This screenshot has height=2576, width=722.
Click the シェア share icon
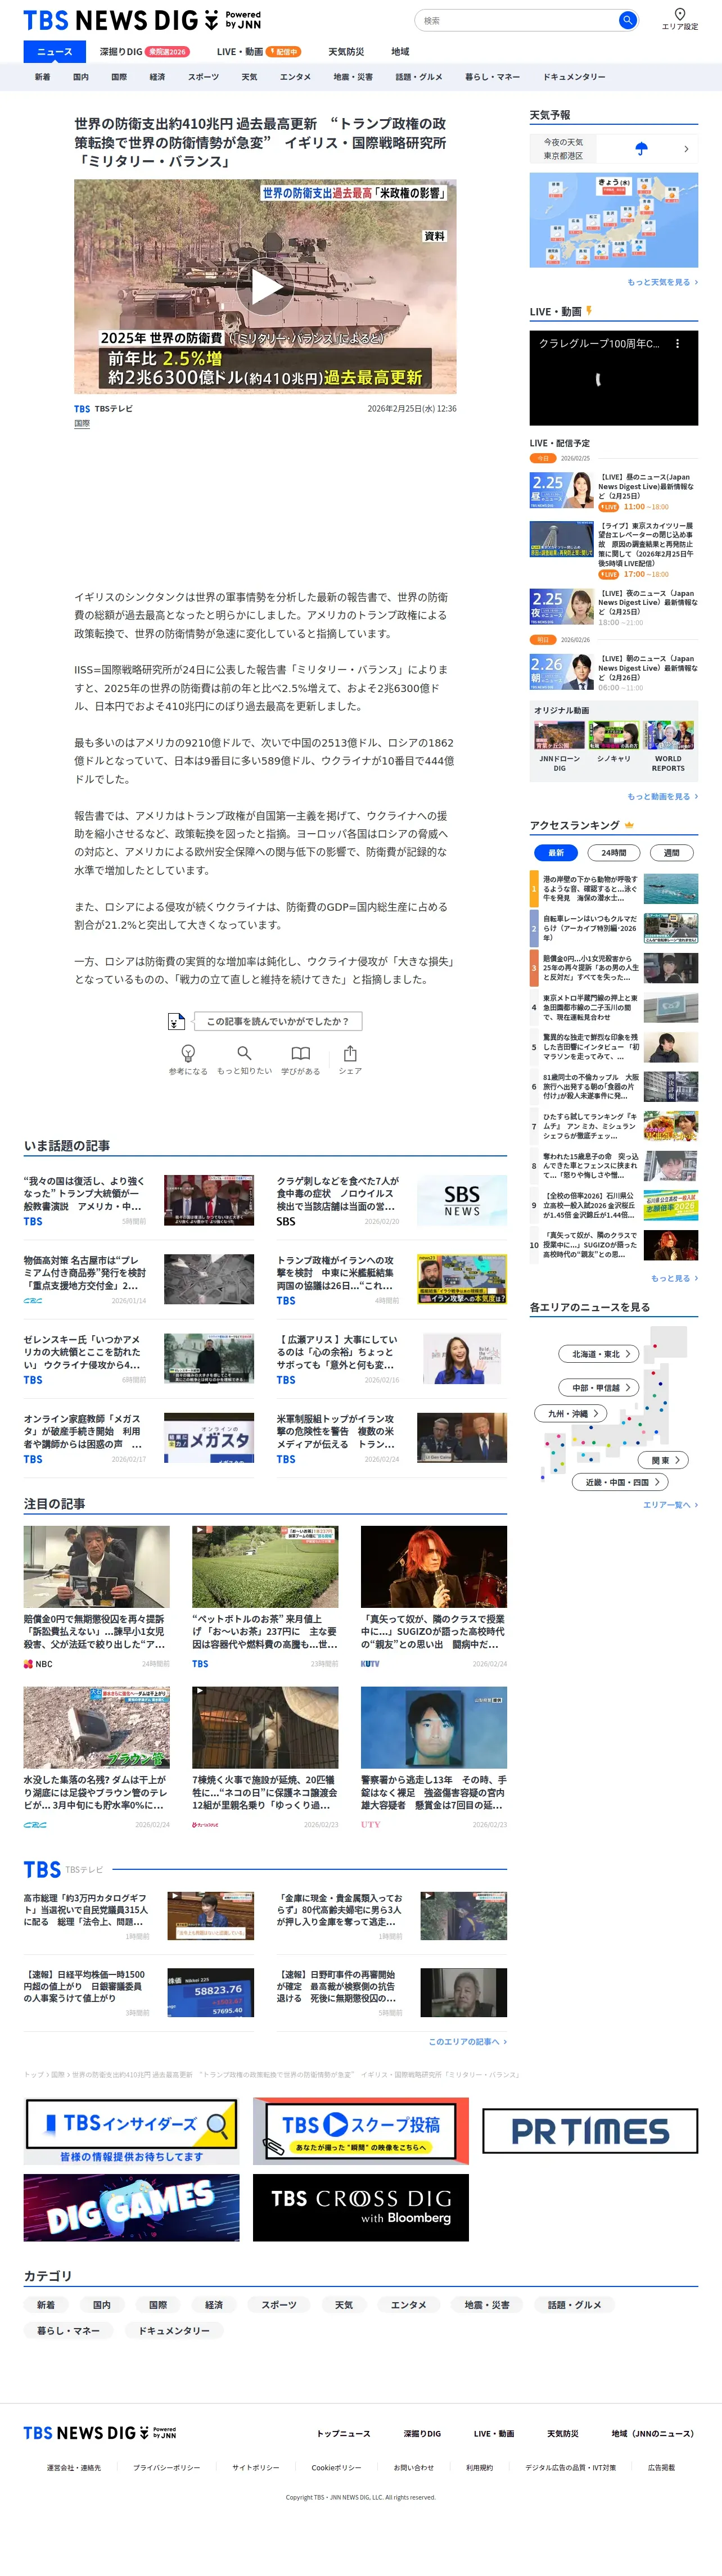pos(350,1059)
